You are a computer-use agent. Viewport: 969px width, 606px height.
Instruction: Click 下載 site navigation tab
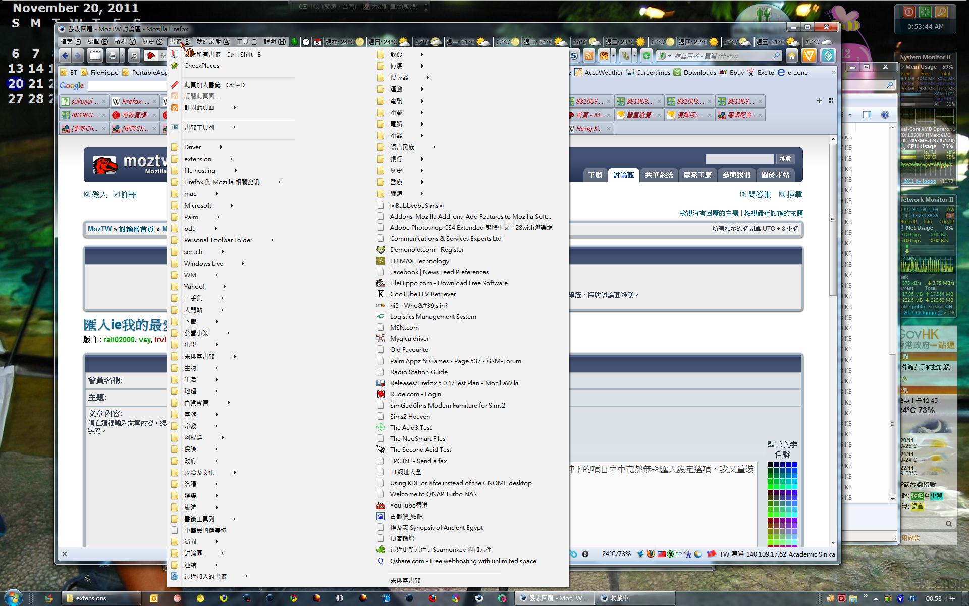[595, 175]
